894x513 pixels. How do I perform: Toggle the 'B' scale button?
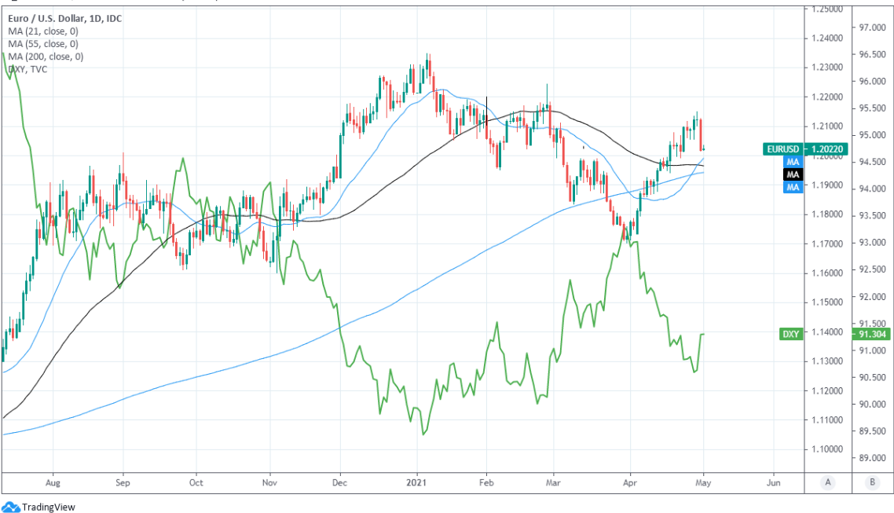pos(872,482)
